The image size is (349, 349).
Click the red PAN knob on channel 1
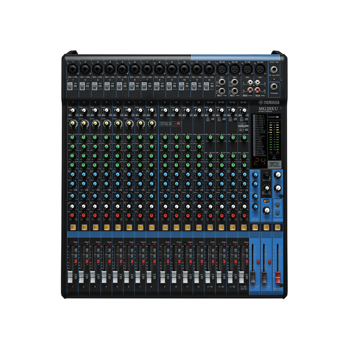tap(72, 215)
